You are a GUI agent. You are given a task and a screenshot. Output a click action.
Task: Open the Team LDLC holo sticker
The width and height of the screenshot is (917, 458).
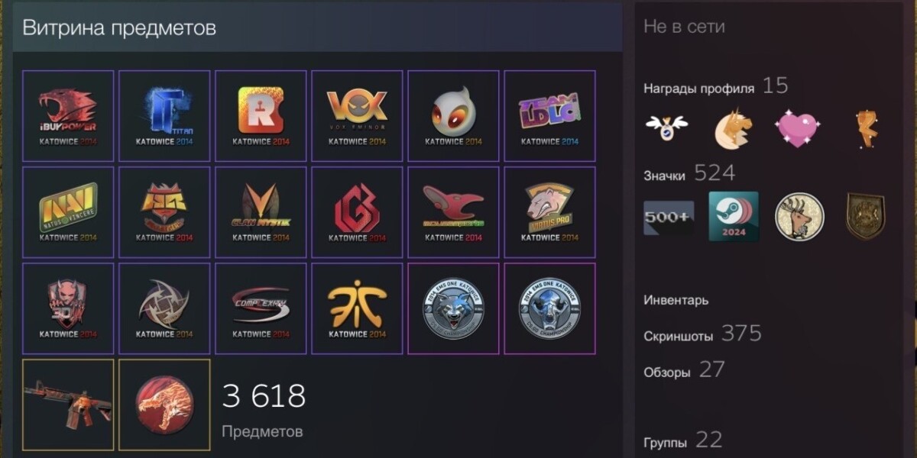[x=549, y=116]
